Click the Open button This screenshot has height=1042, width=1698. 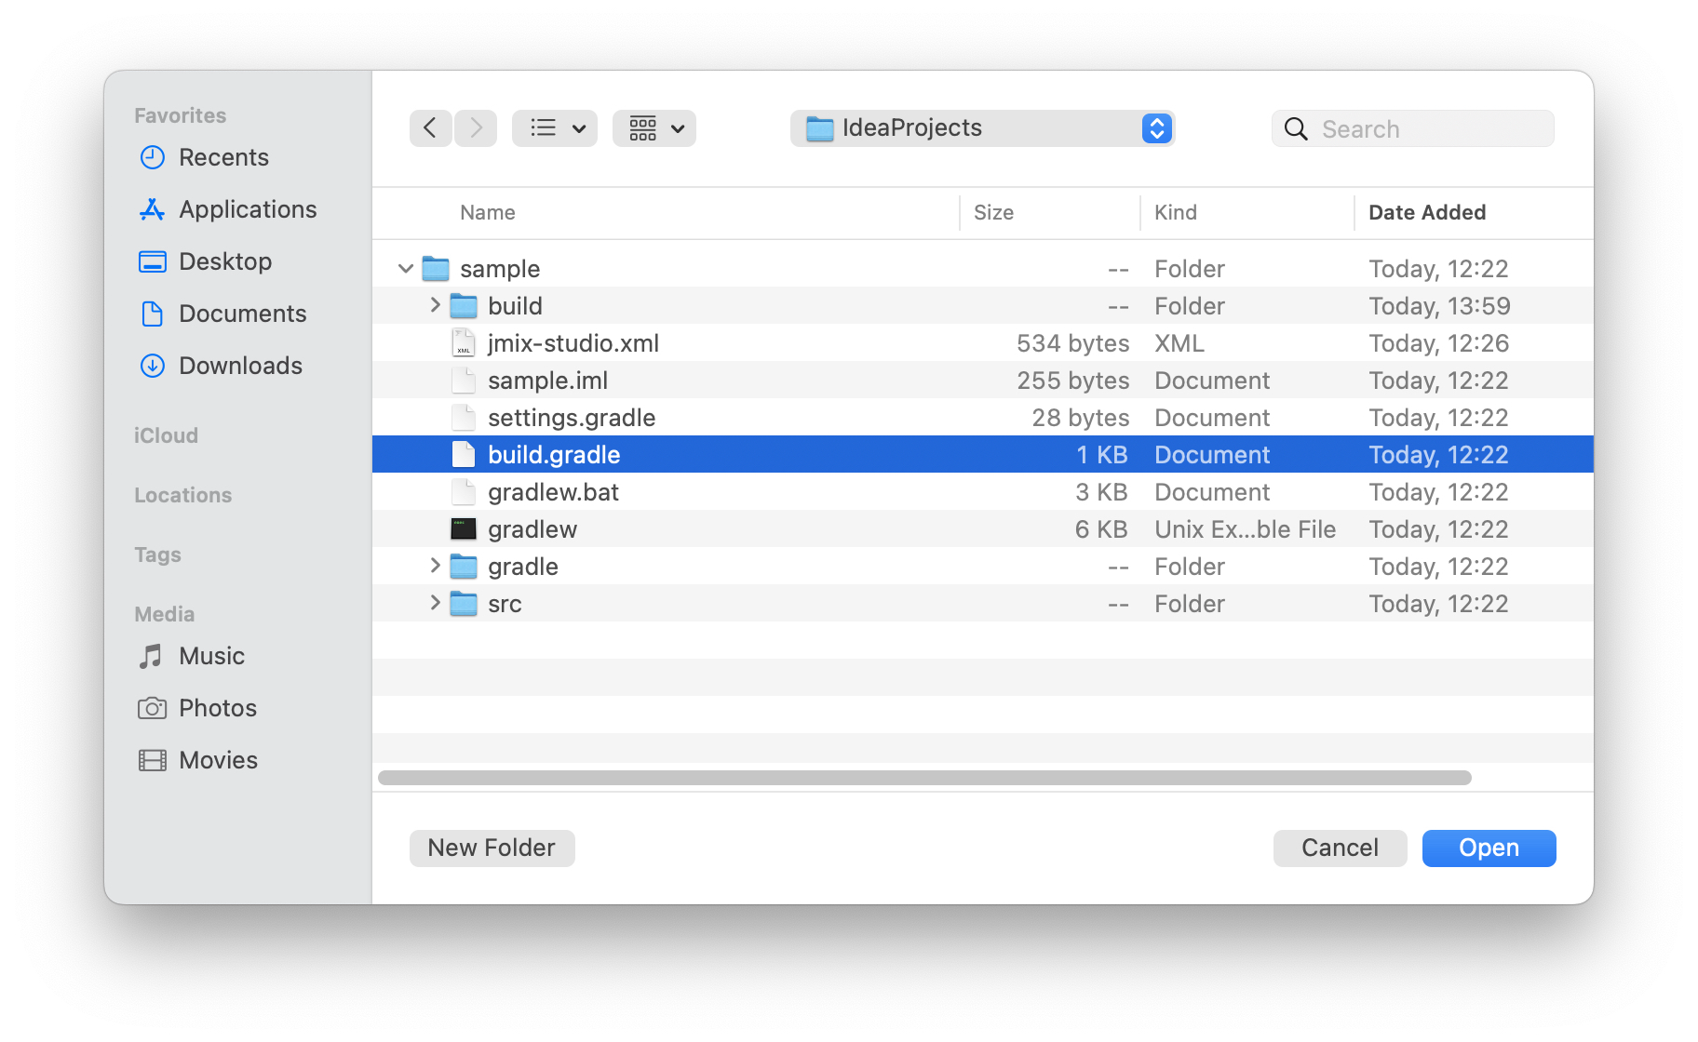coord(1488,848)
